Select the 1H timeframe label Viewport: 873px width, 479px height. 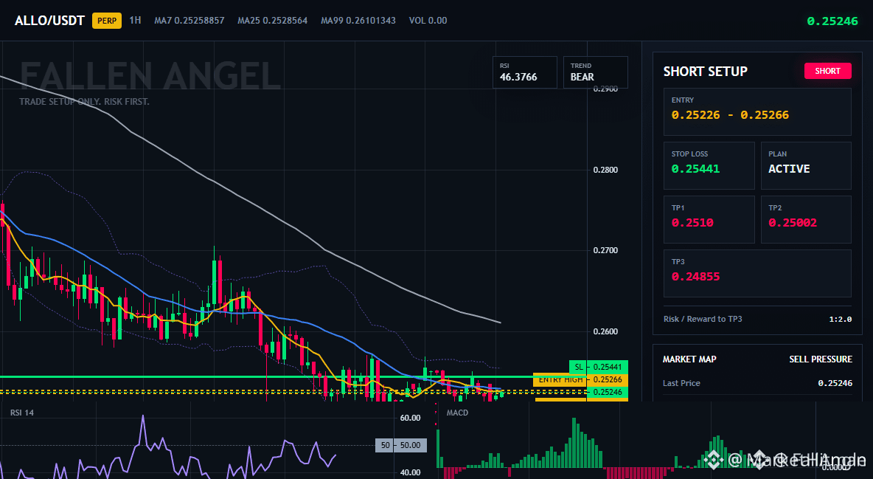(x=135, y=20)
